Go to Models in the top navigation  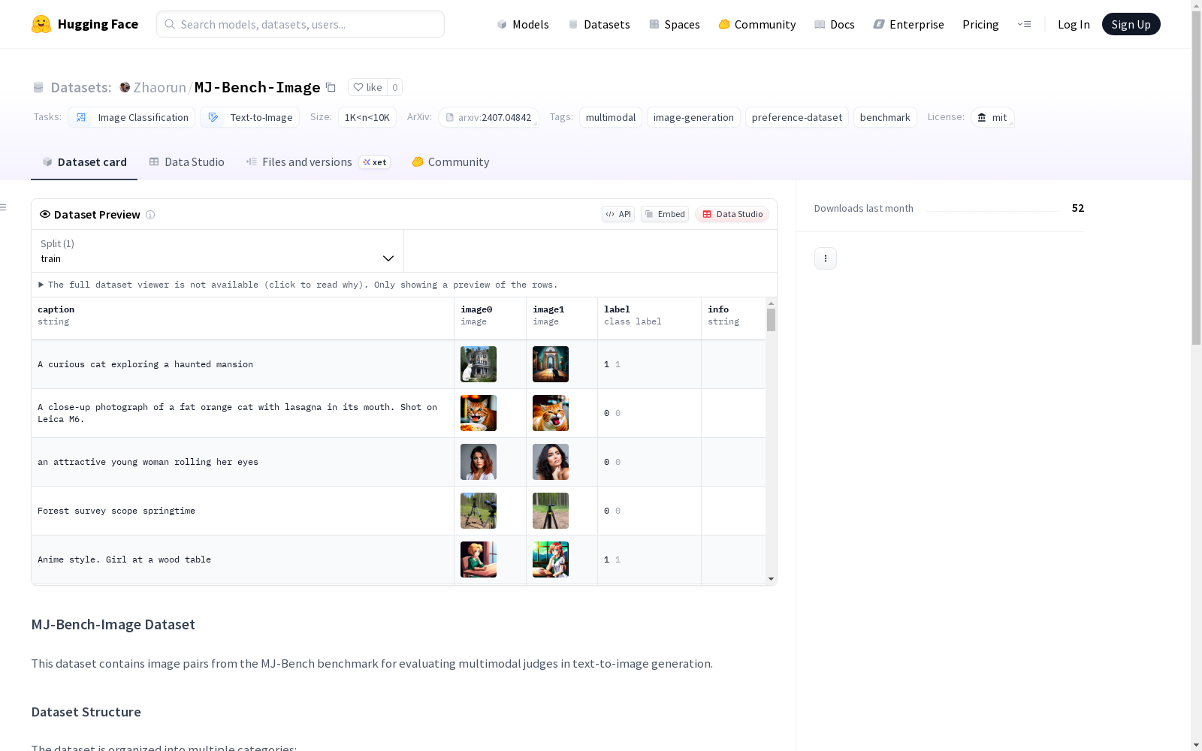(x=523, y=24)
